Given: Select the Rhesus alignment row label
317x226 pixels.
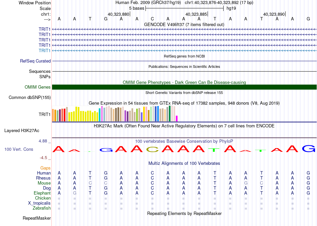Looking at the screenshot, I should [43, 178].
